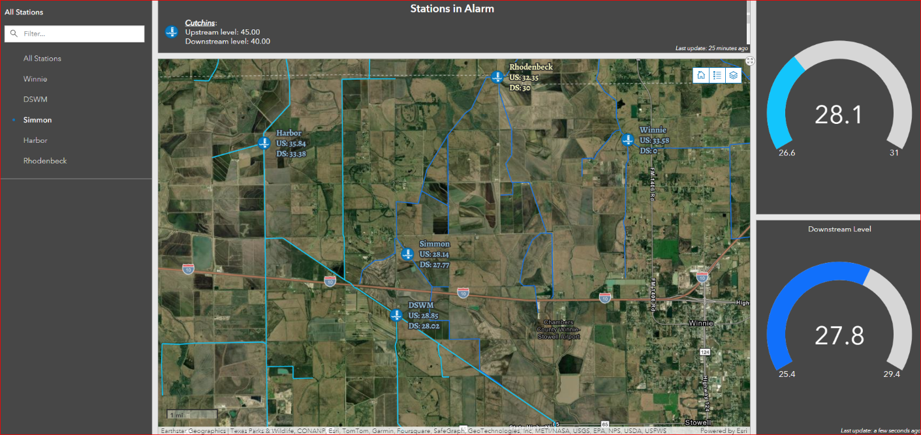Click the Stowell town label on map
This screenshot has width=921, height=435.
point(698,423)
